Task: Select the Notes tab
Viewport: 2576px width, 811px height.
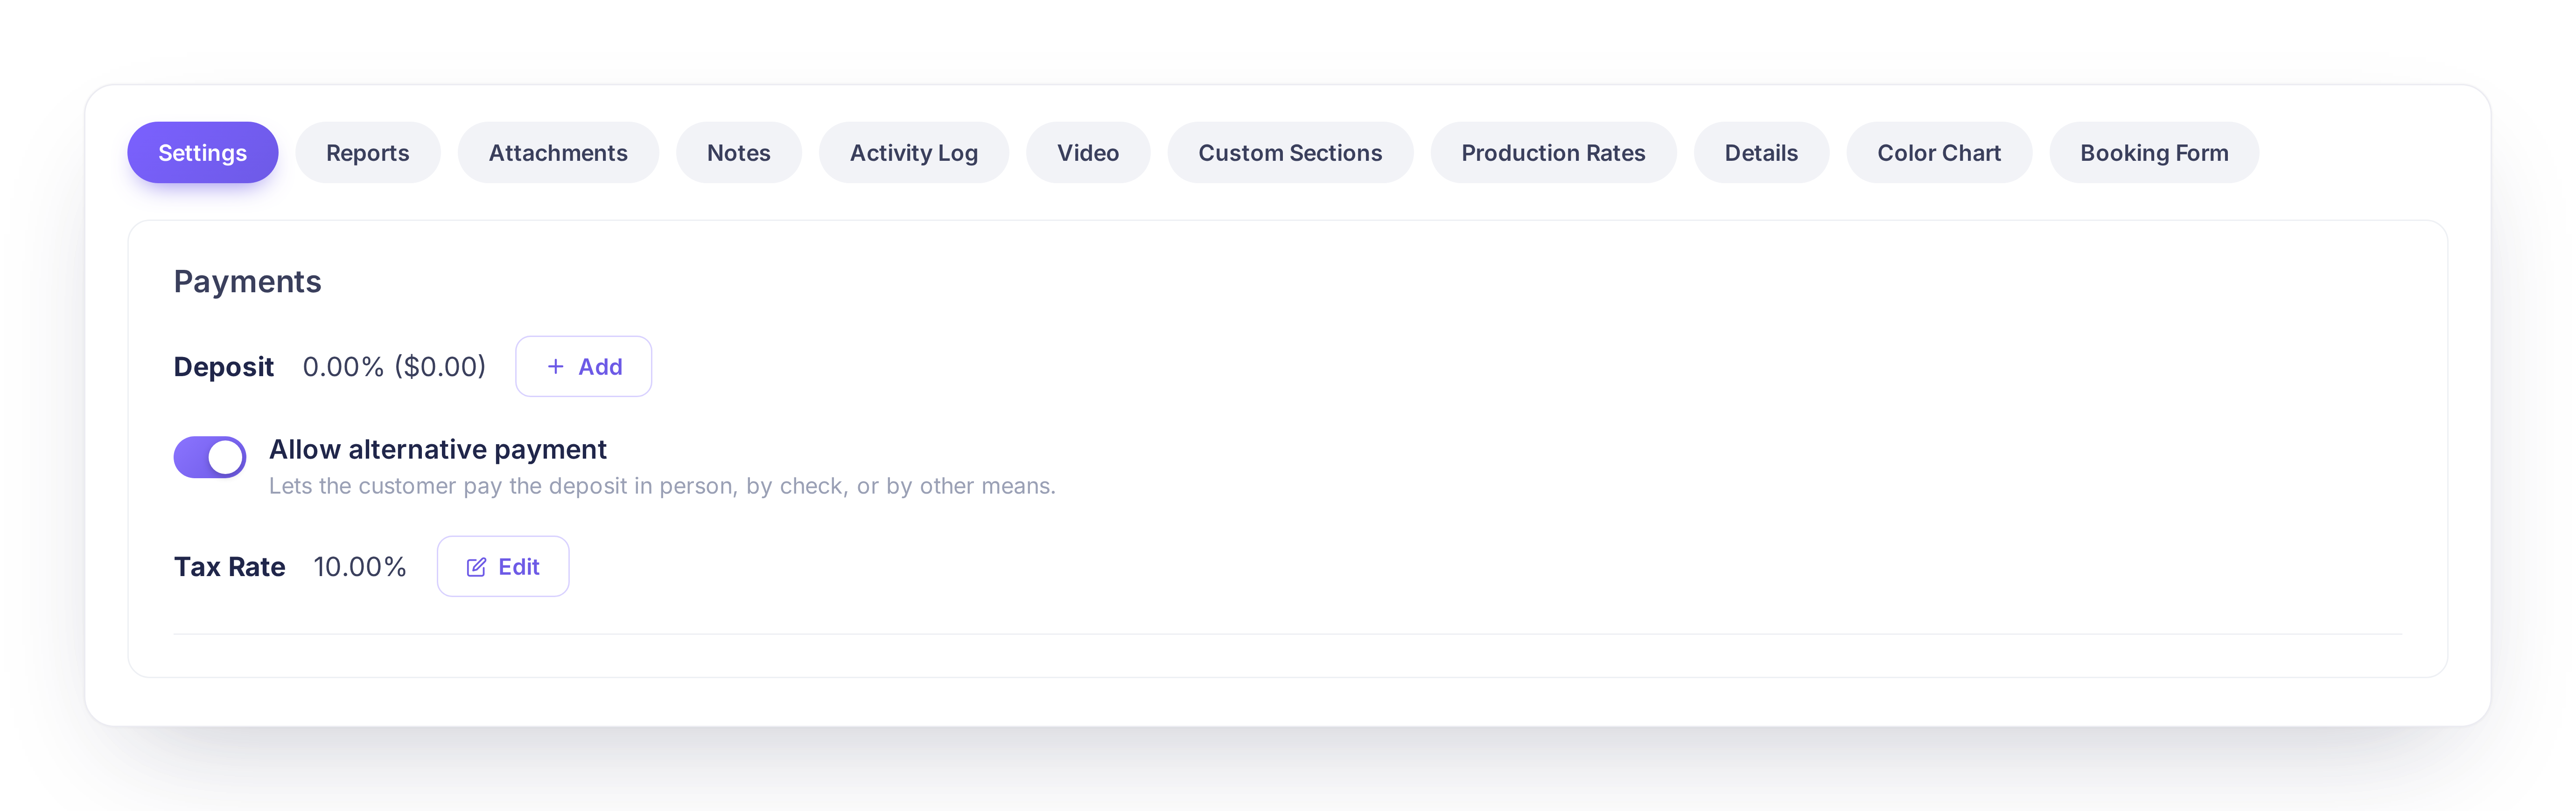Action: (x=739, y=153)
